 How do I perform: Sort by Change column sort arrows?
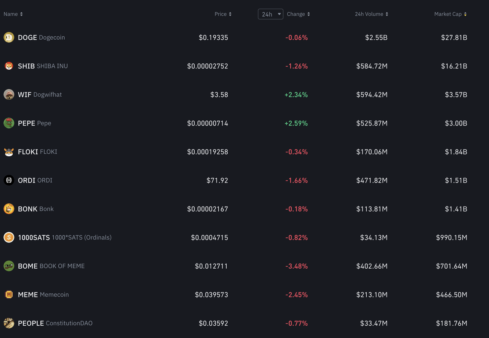[x=308, y=14]
